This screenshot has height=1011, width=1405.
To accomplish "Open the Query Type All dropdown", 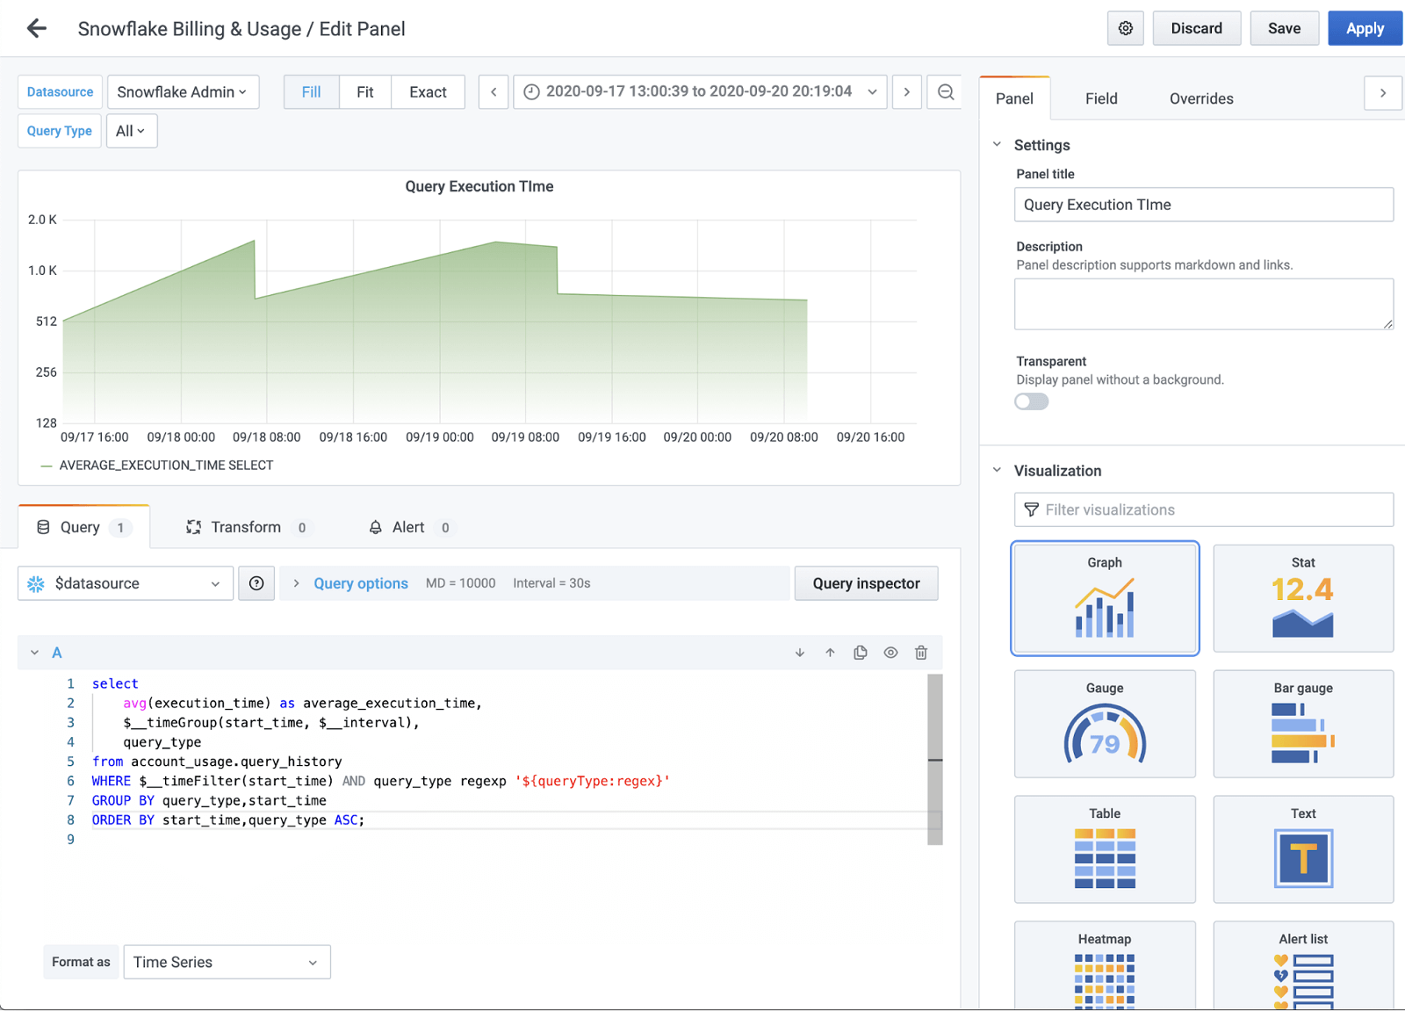I will pos(131,130).
